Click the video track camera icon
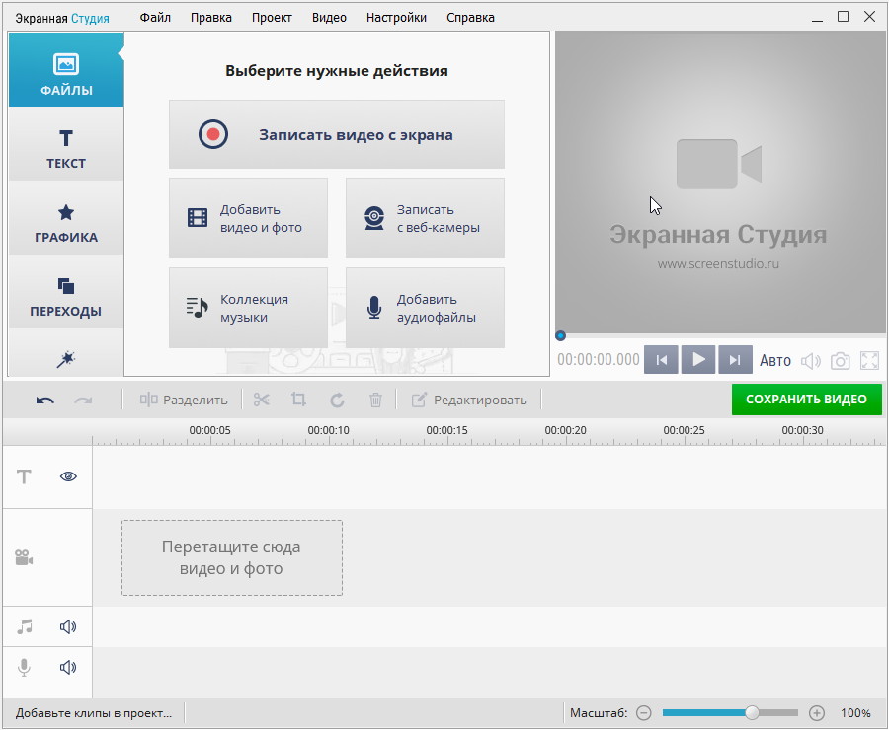The height and width of the screenshot is (730, 889). pyautogui.click(x=24, y=557)
